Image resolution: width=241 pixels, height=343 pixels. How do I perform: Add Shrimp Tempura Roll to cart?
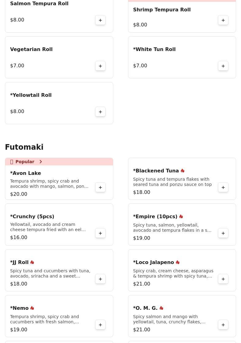(223, 20)
